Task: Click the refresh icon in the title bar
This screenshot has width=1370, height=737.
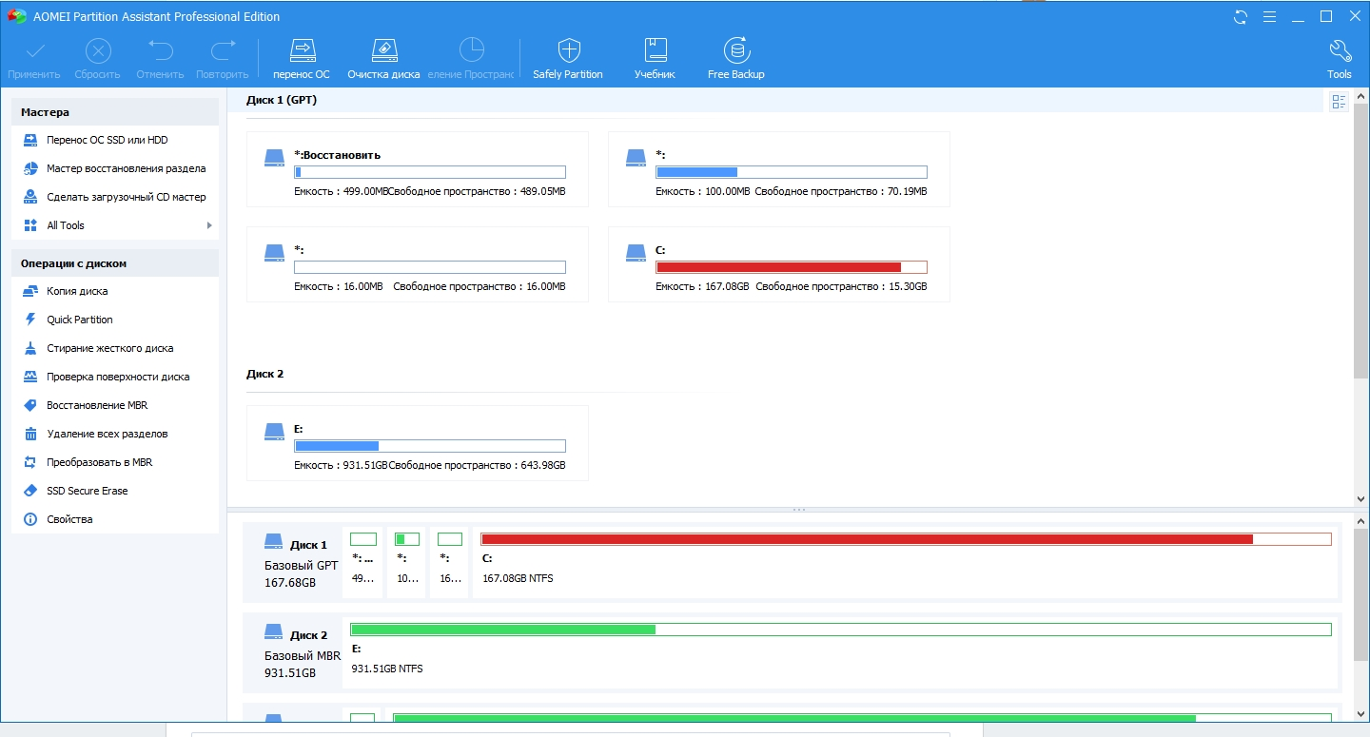Action: click(1241, 17)
